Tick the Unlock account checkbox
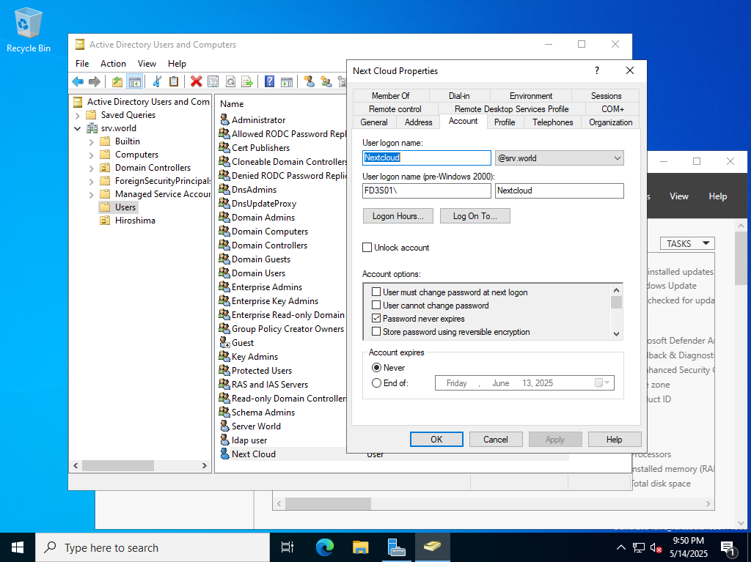 click(x=367, y=248)
